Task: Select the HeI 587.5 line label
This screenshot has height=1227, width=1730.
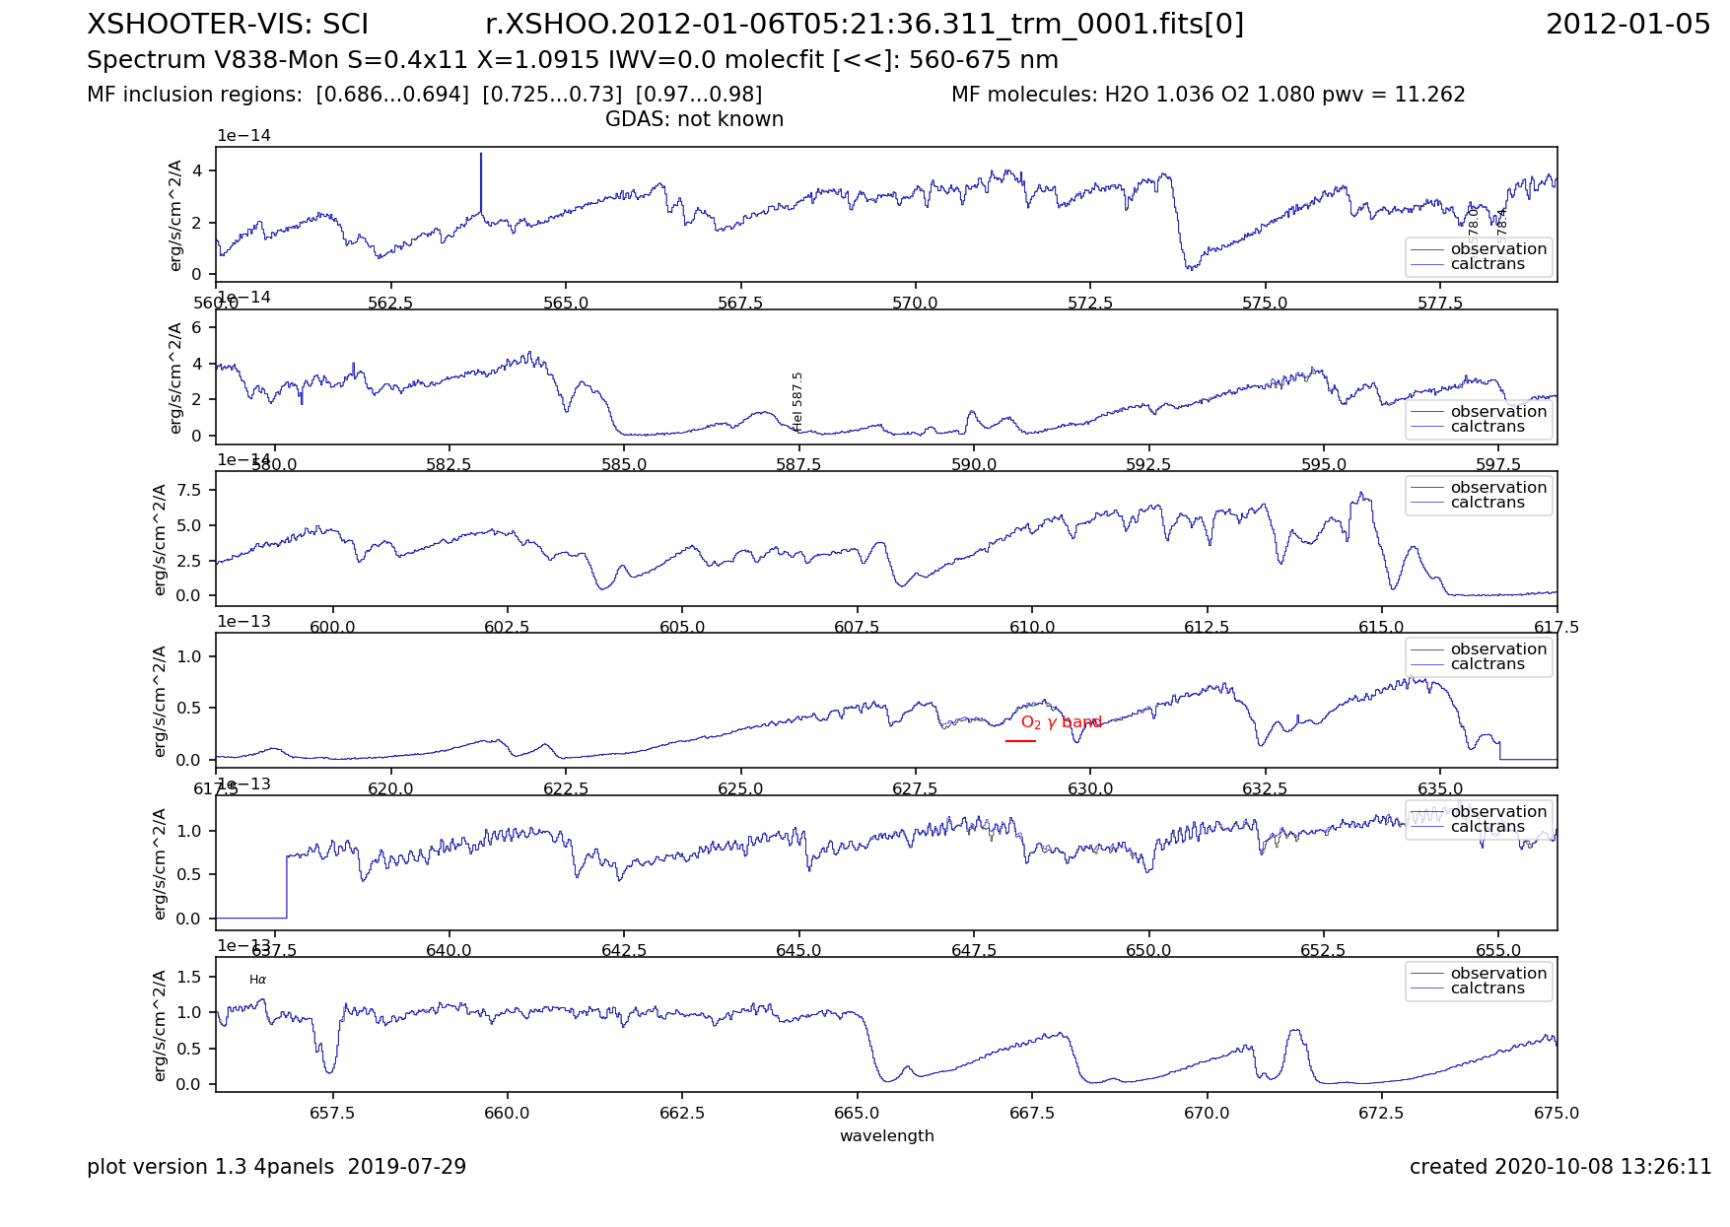Action: pos(797,401)
